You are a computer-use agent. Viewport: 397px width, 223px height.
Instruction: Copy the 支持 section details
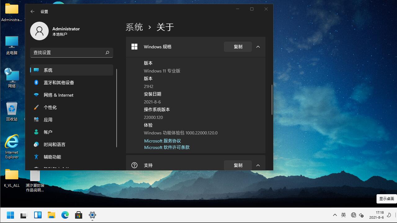[238, 165]
